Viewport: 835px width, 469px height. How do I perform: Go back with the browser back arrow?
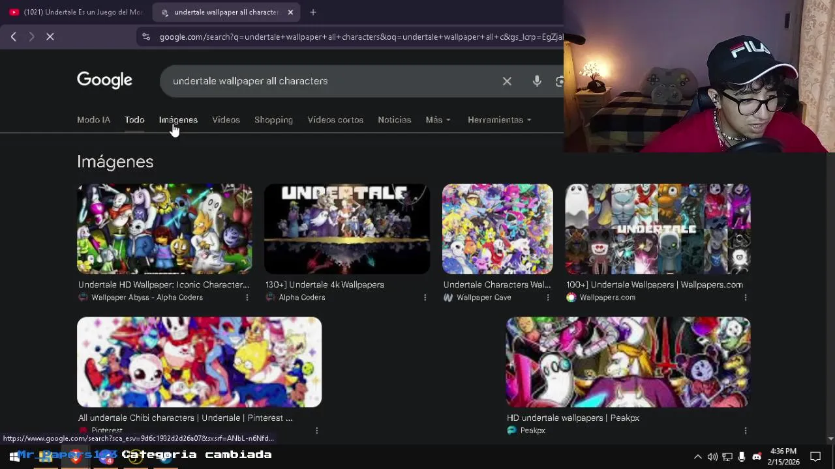click(x=13, y=37)
